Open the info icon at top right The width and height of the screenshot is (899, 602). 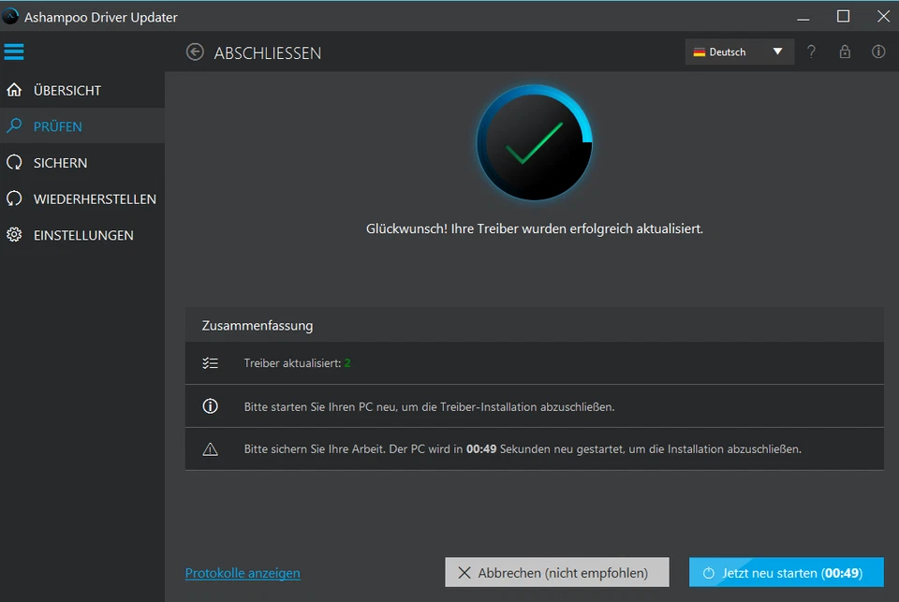pos(878,51)
